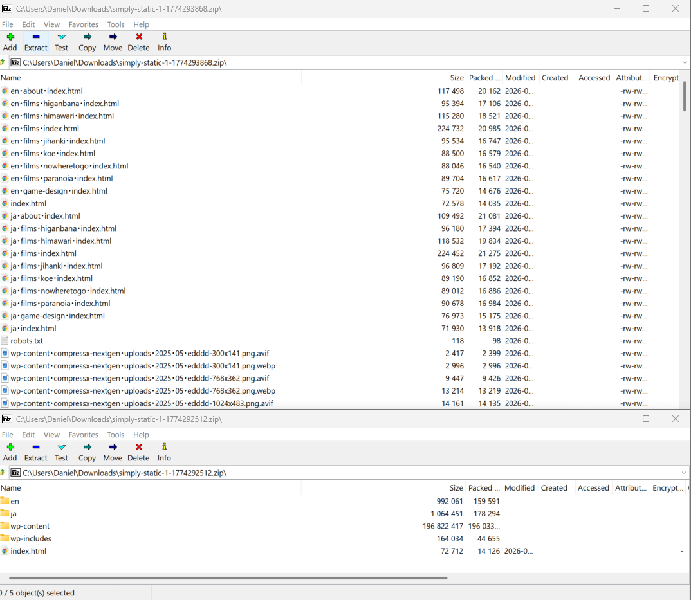Open Tools menu in bottom window

(x=116, y=434)
